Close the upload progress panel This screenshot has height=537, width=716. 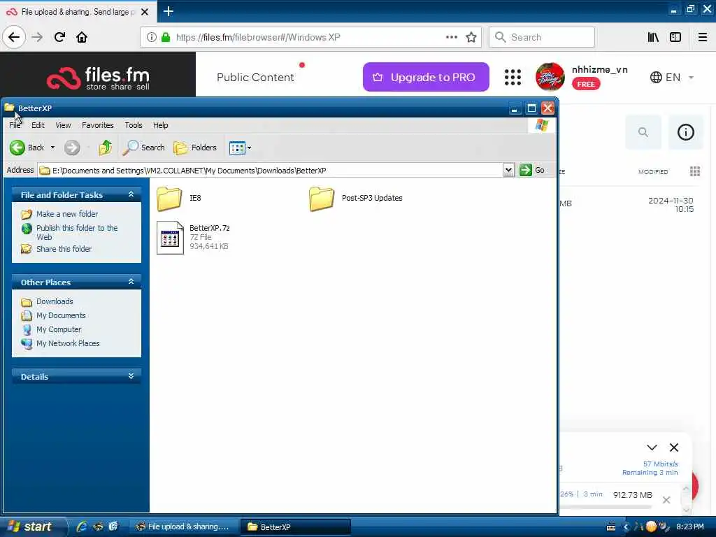click(674, 447)
